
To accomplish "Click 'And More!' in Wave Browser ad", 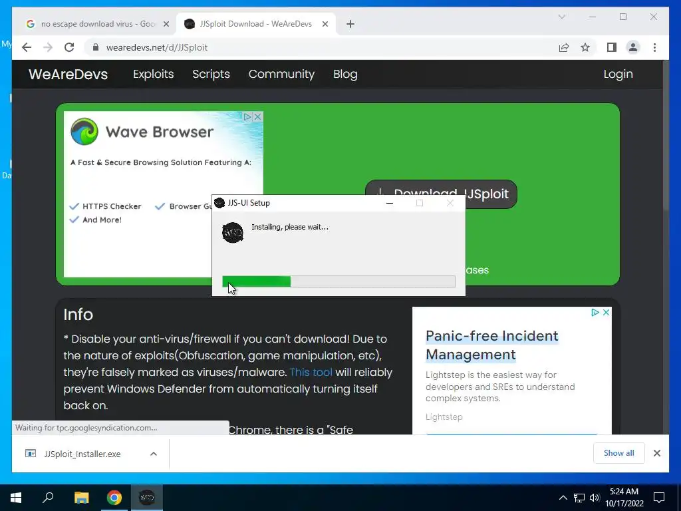I will [x=102, y=220].
